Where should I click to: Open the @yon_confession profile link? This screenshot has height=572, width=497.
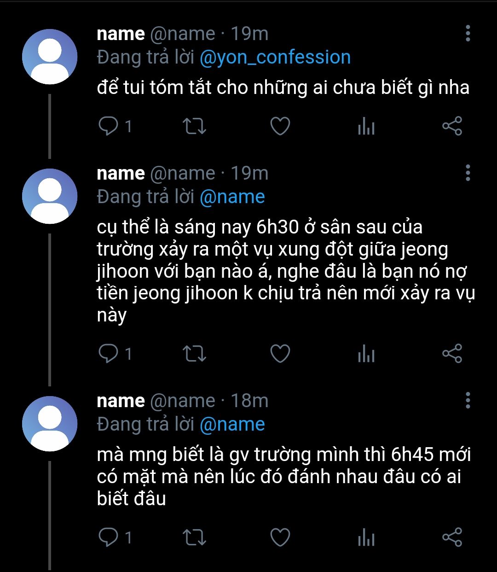point(275,58)
